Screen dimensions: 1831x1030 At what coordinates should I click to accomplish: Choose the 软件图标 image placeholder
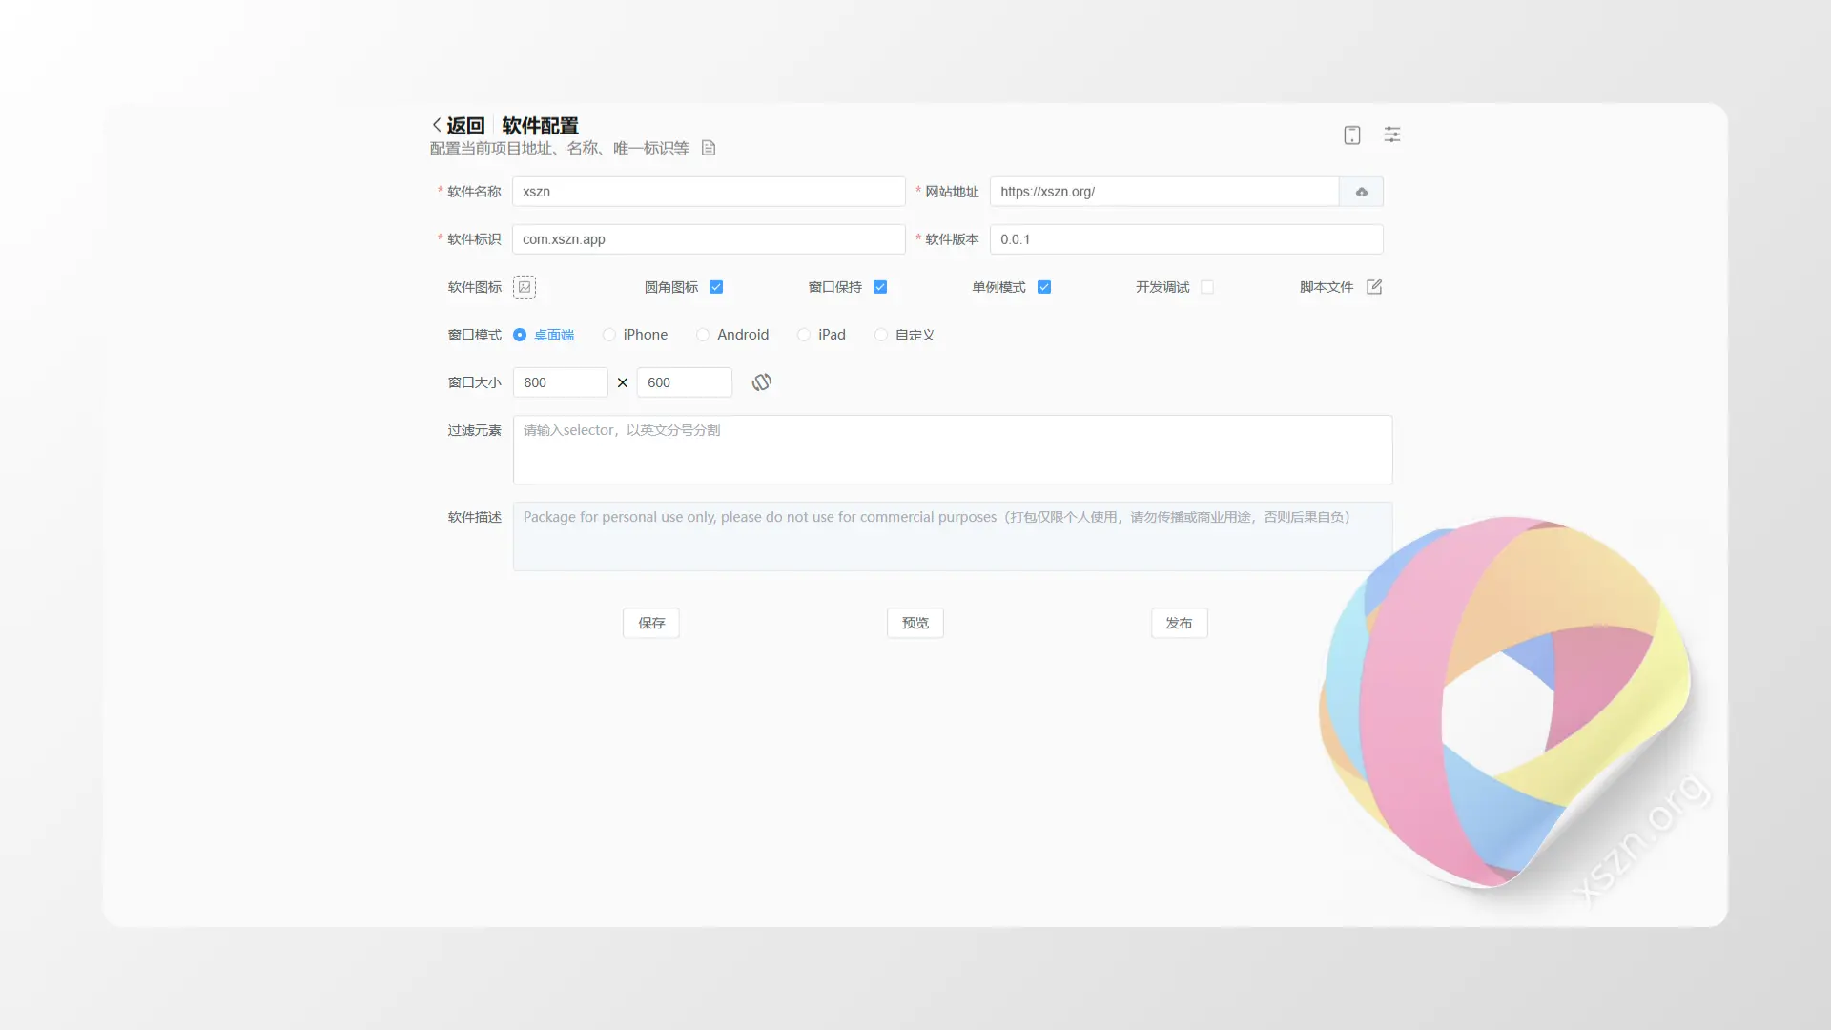pos(525,287)
